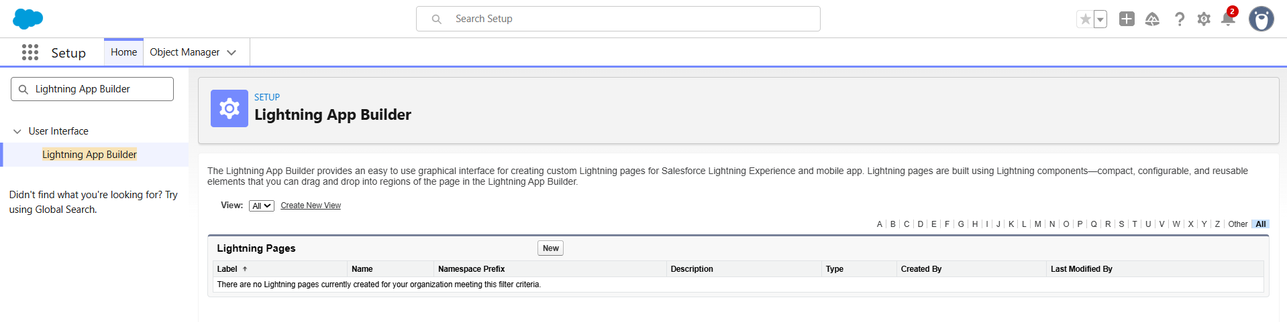Filter list by letter S
1287x322 pixels.
(x=1121, y=224)
